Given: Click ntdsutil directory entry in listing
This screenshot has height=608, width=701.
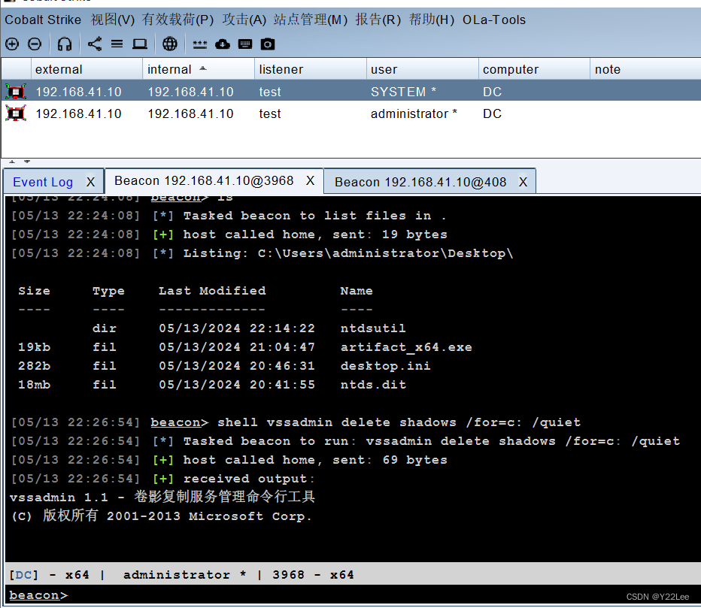Looking at the screenshot, I should click(x=373, y=328).
